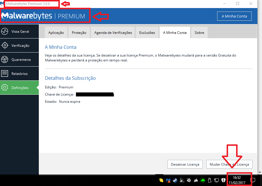262x186 pixels.
Task: Click the Malwarebytes title bar app icon
Action: pyautogui.click(x=2, y=3)
